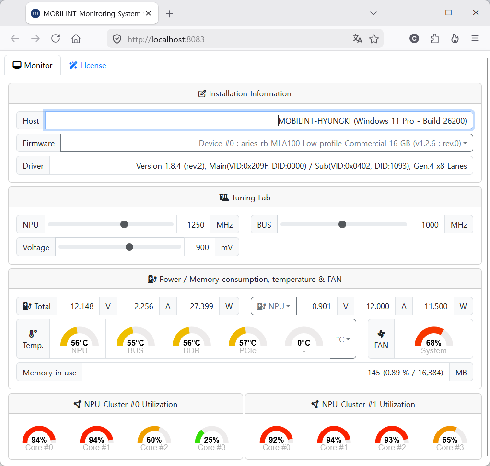
Task: Click Cluster #0 Core #2 60% gauge
Action: coord(154,439)
